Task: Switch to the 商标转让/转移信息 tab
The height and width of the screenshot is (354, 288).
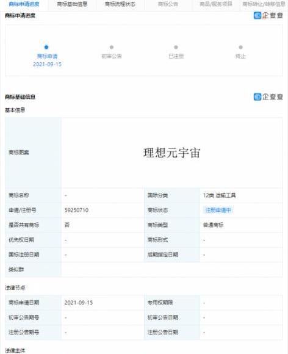Action: (x=264, y=4)
